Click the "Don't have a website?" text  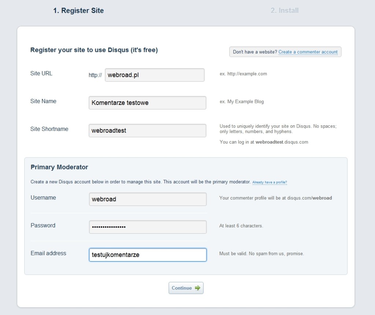(x=255, y=52)
